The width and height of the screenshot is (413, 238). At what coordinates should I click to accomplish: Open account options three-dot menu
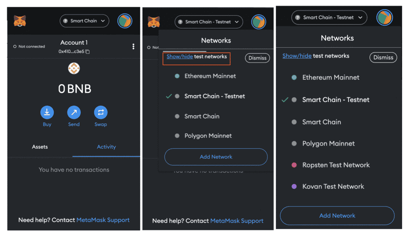[x=133, y=47]
